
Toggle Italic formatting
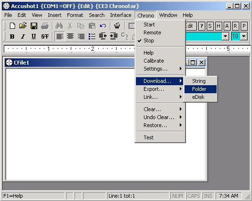pyautogui.click(x=23, y=37)
